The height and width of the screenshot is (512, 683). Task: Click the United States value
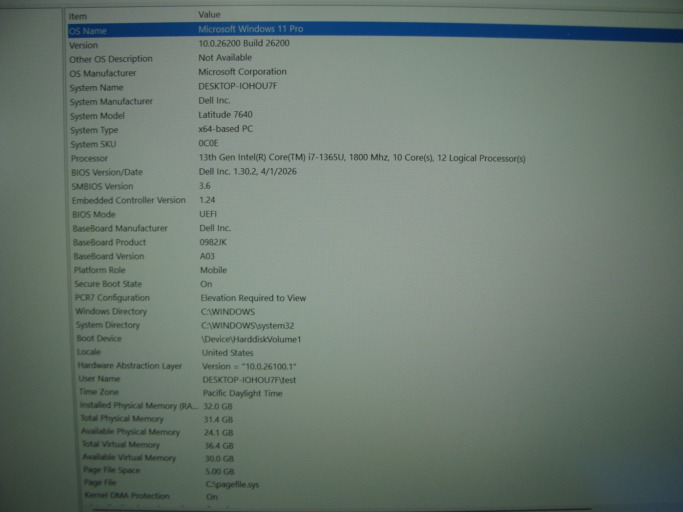pos(228,353)
